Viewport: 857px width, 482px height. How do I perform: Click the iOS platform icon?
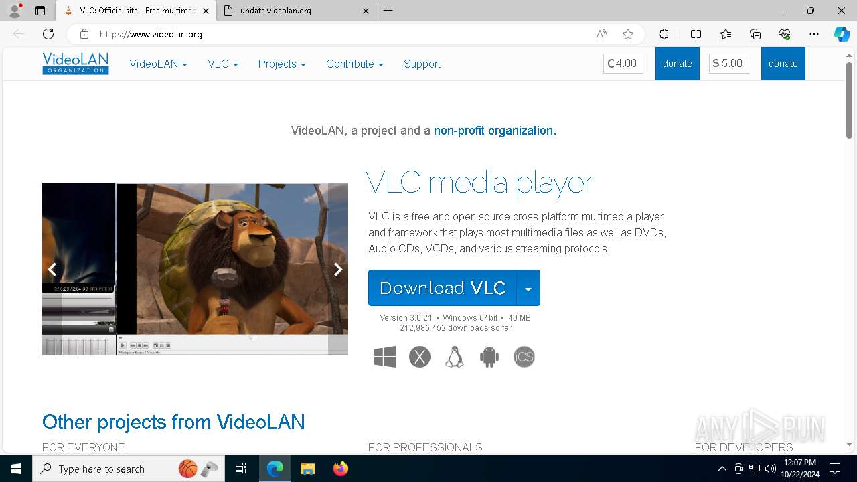coord(524,357)
